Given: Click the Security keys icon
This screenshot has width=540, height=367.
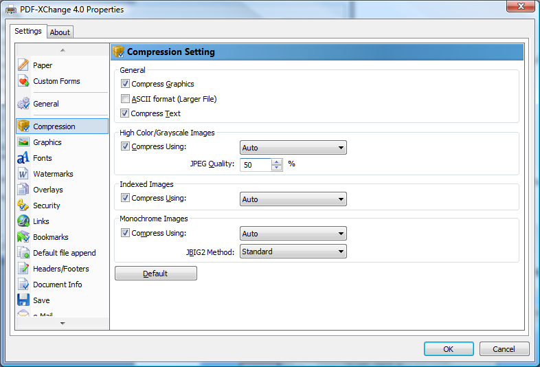Looking at the screenshot, I should tap(23, 205).
